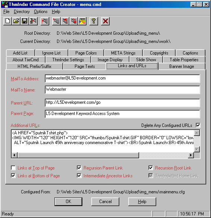Switch to the Page Colors tab
This screenshot has width=211, height=218.
point(86,53)
